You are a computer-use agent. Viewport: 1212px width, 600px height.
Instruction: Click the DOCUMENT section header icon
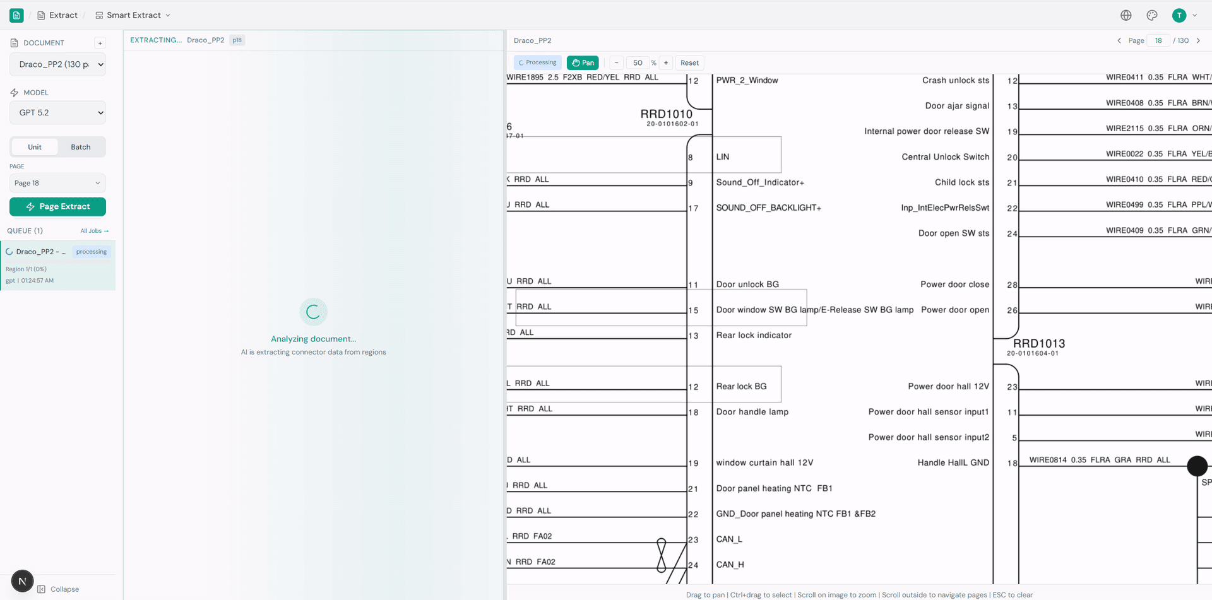[x=14, y=43]
